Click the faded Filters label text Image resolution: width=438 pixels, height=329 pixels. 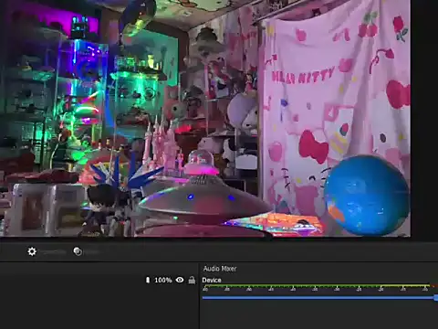(91, 252)
